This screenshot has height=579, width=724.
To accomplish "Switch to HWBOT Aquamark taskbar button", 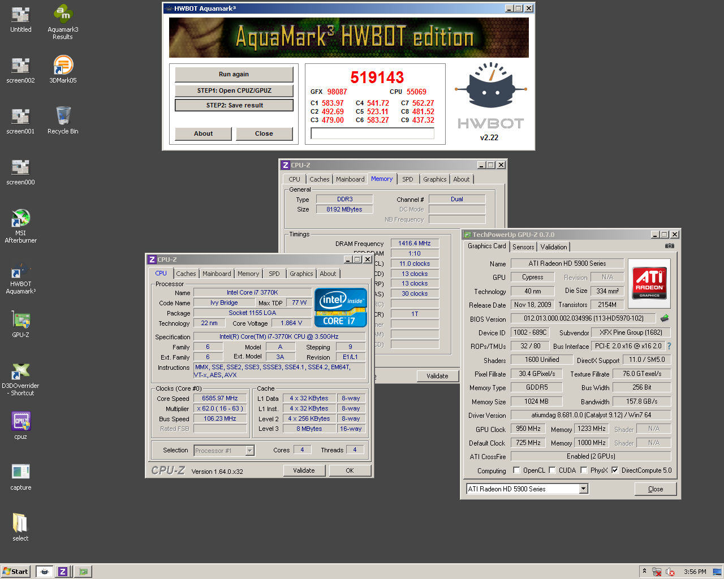I will [44, 572].
